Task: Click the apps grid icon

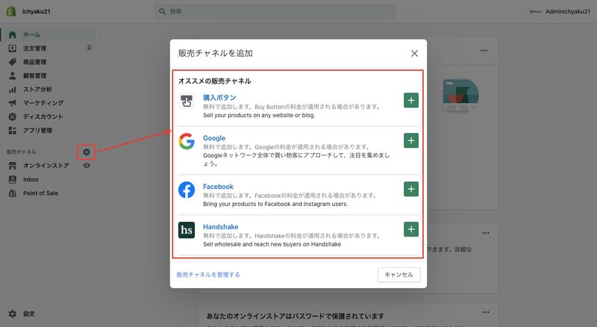Action: (x=12, y=131)
